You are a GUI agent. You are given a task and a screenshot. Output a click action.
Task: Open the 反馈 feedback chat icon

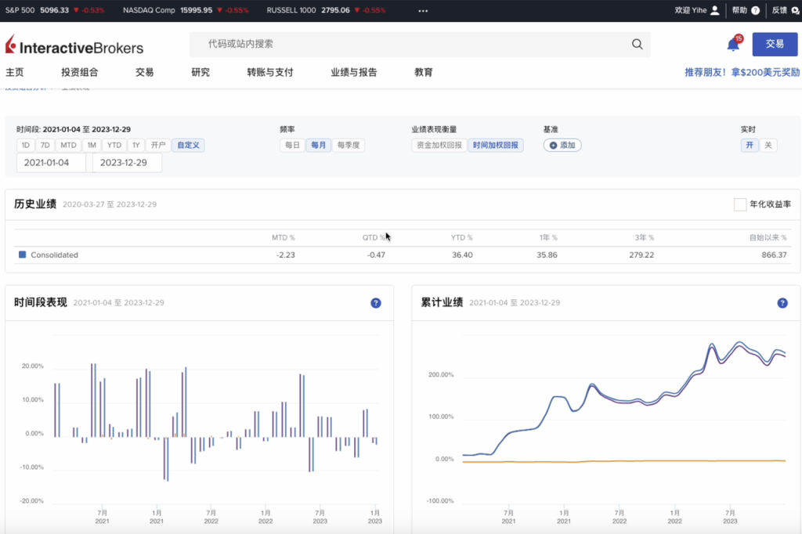pos(794,10)
